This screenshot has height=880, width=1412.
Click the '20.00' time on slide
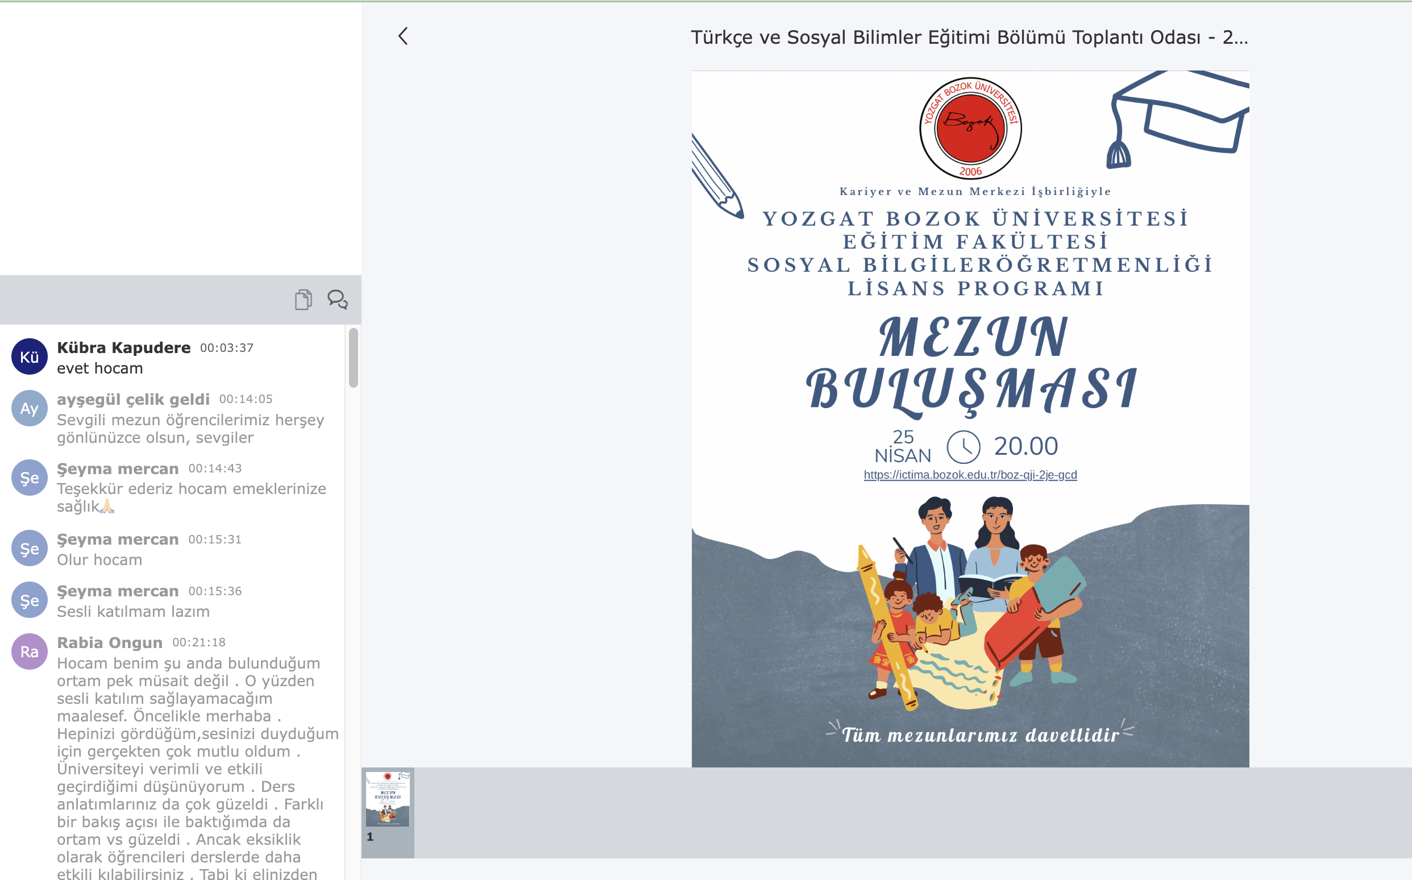(1025, 447)
